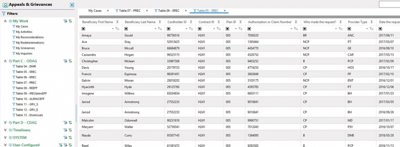
Task: Click the sigma icon in Plan ID header
Action: click(x=240, y=22)
